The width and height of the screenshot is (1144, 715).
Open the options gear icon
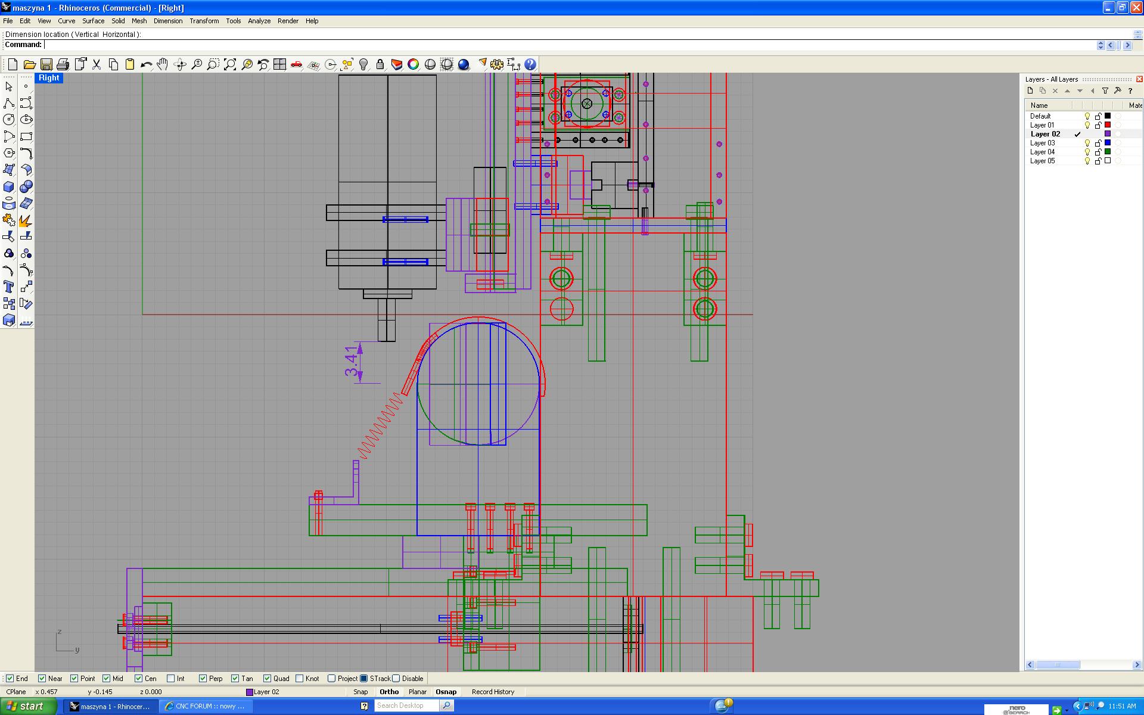(x=496, y=64)
